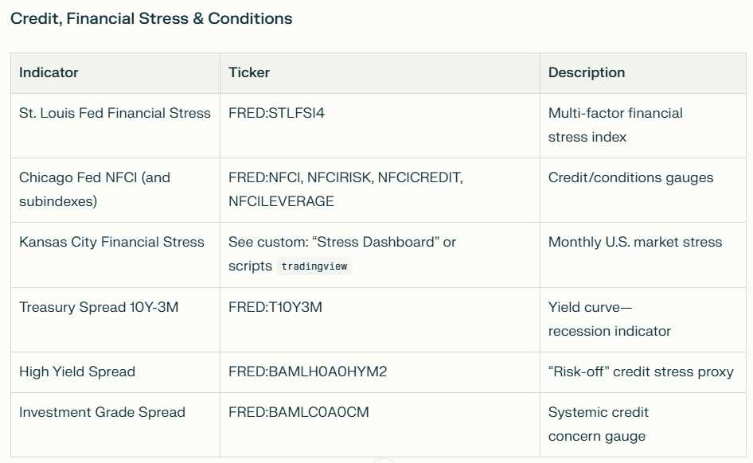Click the Indicator column header
The width and height of the screenshot is (753, 463).
[49, 72]
